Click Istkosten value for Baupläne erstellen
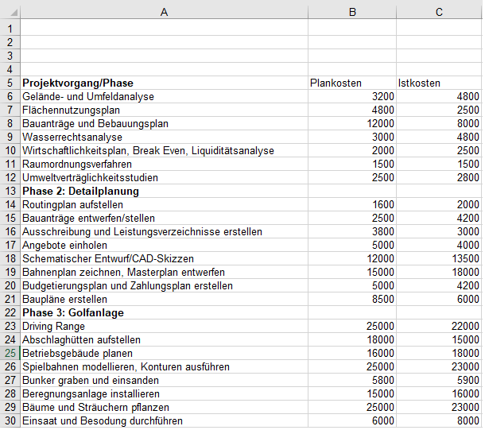This screenshot has width=485, height=430. (439, 299)
